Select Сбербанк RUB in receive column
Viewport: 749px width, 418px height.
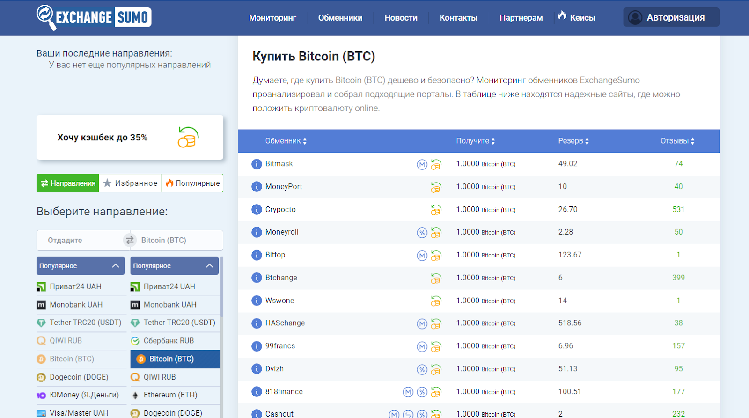(175, 341)
